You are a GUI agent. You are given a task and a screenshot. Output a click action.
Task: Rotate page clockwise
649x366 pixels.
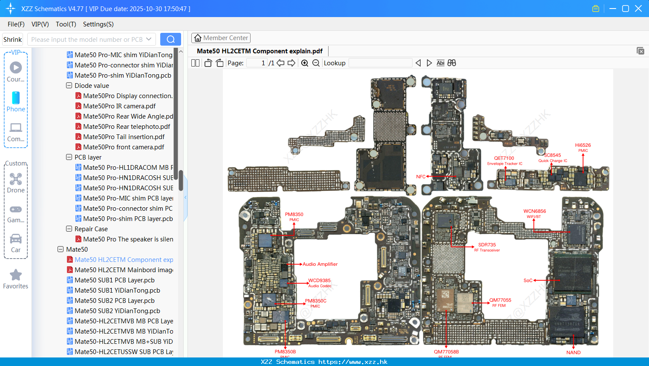[x=219, y=63]
